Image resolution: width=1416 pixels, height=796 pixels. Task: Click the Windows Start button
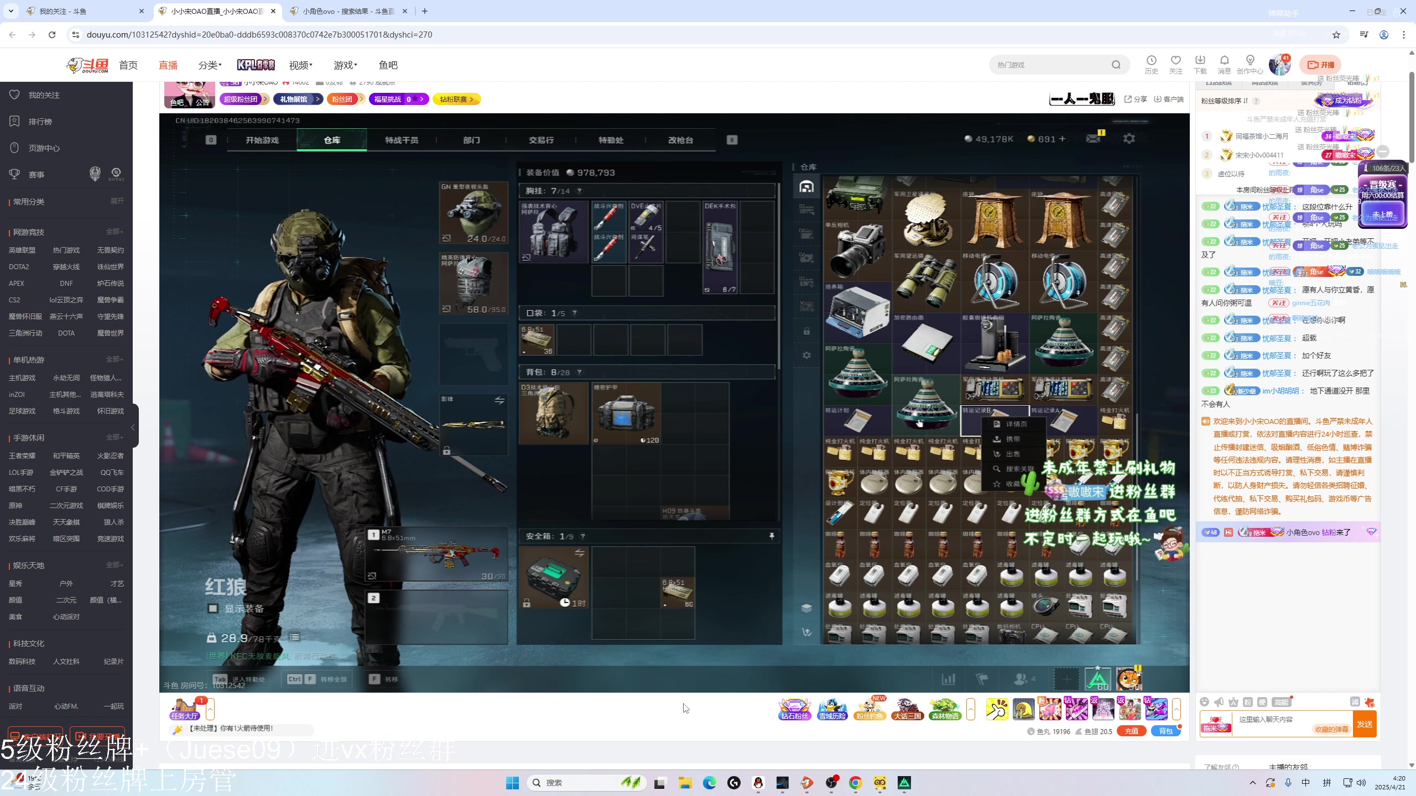point(513,783)
